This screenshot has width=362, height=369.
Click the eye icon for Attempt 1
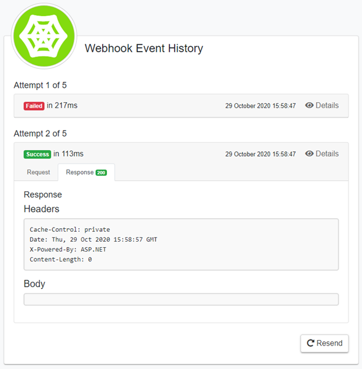tap(309, 105)
